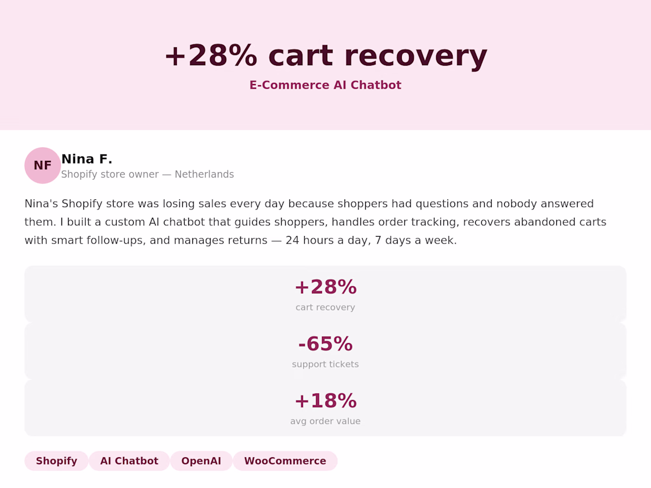This screenshot has width=651, height=488.
Task: Click the small 'cart recovery' stat label
Action: click(325, 308)
